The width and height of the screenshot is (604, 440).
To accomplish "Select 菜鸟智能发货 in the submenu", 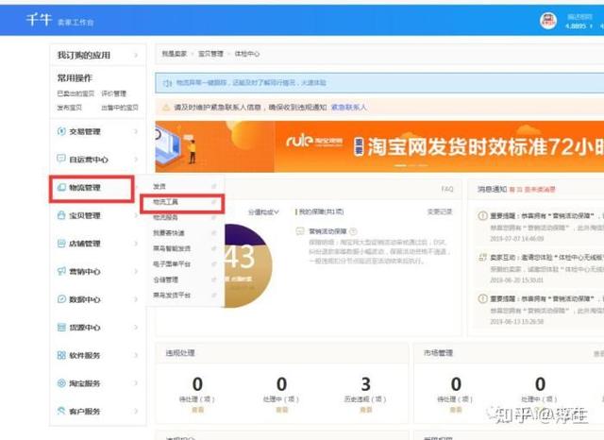I will pyautogui.click(x=172, y=248).
